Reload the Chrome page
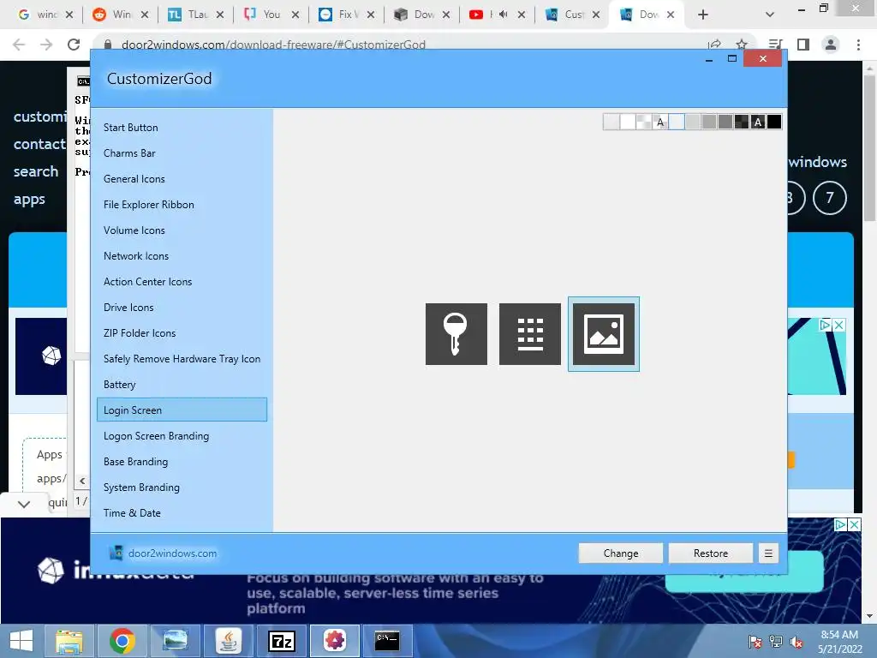Viewport: 877px width, 658px height. (74, 45)
